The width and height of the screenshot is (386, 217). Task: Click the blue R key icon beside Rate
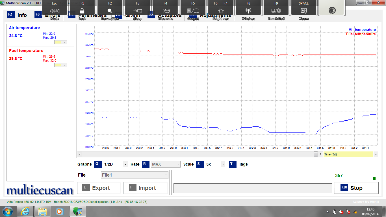tap(146, 164)
